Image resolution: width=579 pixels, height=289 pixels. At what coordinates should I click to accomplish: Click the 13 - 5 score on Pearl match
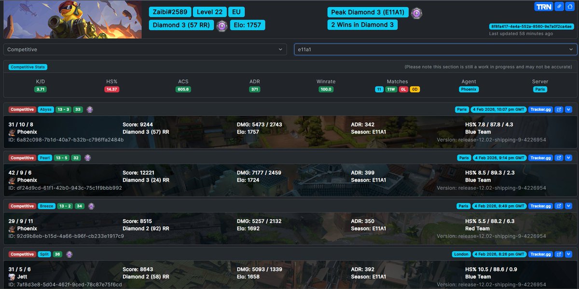(61, 158)
